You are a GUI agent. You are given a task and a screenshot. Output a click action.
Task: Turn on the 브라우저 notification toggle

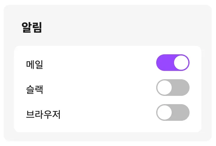click(x=173, y=112)
